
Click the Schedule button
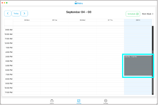133,14
